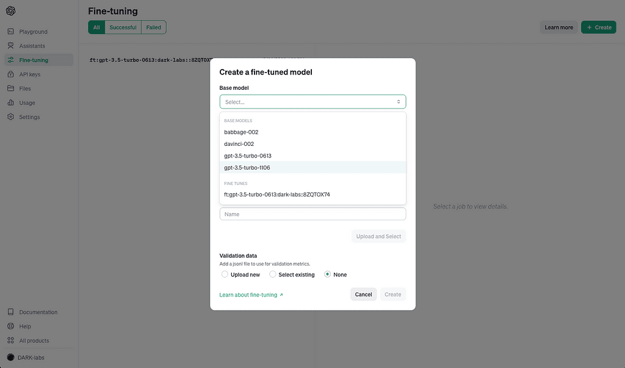
Task: Open the All products label in sidebar
Action: (x=34, y=341)
